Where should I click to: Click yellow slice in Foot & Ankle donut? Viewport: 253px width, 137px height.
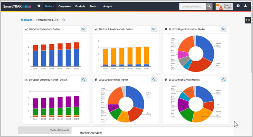[x=202, y=116]
